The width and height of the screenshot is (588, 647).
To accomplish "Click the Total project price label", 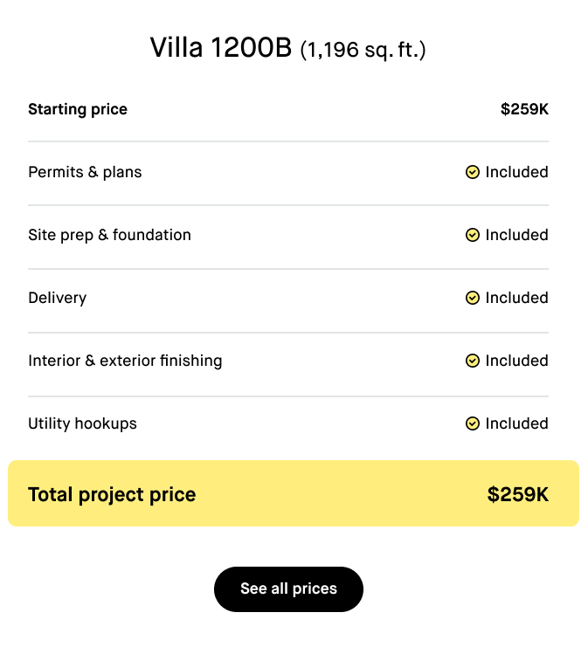I will pos(112,495).
